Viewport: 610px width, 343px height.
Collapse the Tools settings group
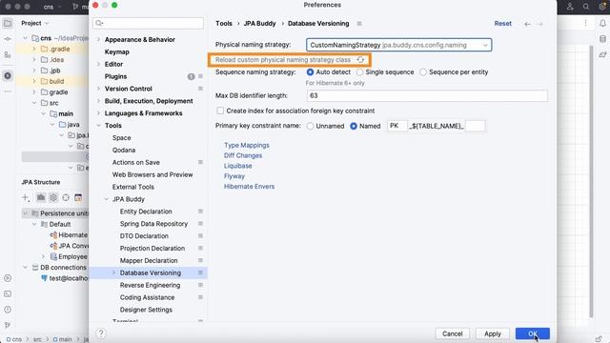coord(99,126)
